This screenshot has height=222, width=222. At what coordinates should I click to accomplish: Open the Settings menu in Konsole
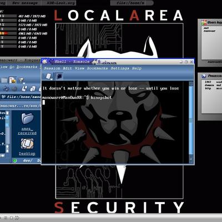coord(120,68)
